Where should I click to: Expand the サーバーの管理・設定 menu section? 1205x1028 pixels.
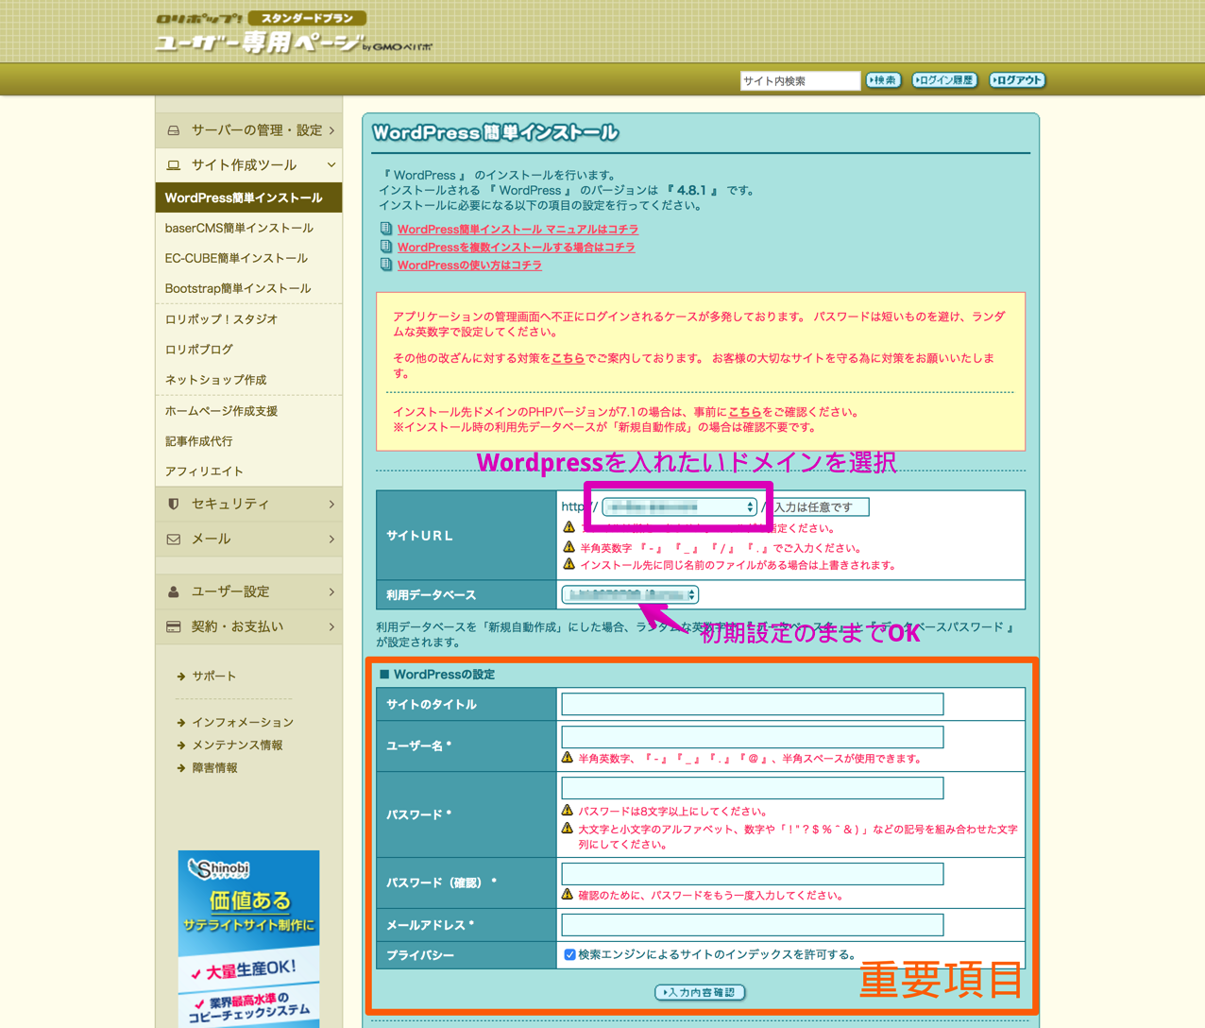249,130
